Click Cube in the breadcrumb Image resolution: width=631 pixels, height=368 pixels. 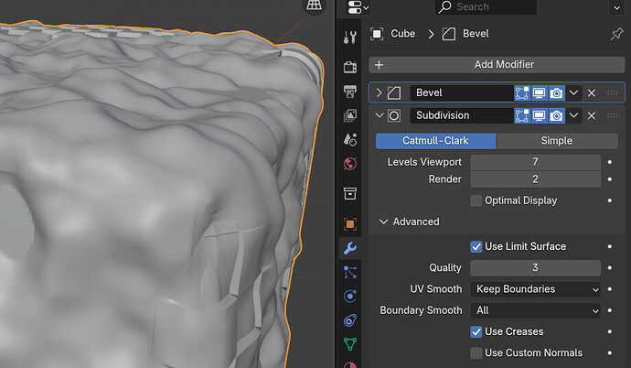coord(402,34)
